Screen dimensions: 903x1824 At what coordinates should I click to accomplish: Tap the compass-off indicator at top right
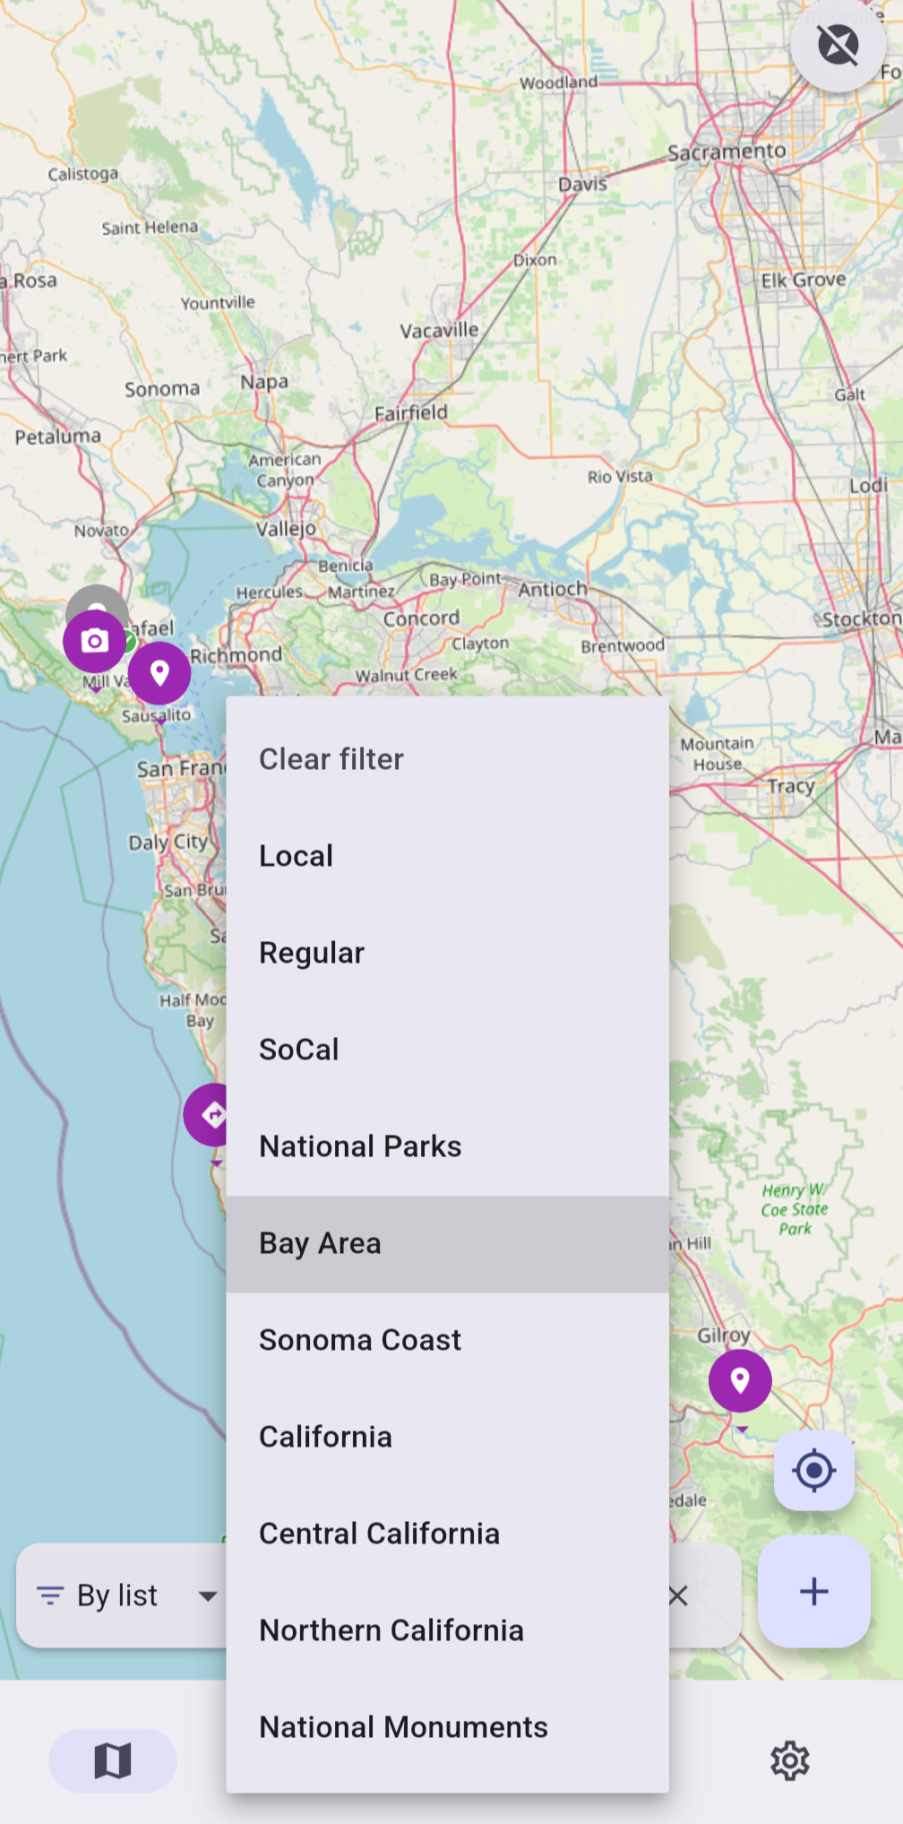click(x=838, y=46)
